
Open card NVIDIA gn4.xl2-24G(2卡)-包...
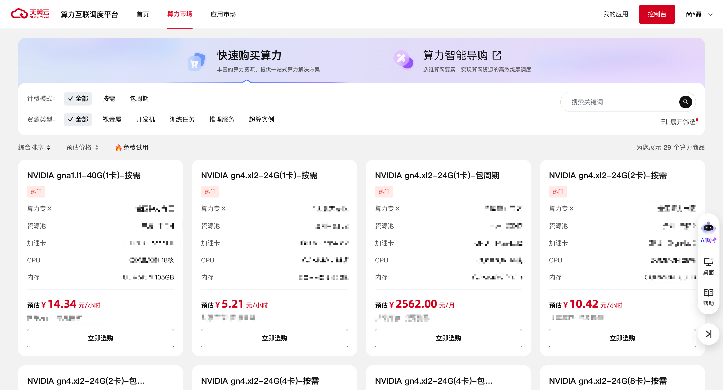point(86,381)
